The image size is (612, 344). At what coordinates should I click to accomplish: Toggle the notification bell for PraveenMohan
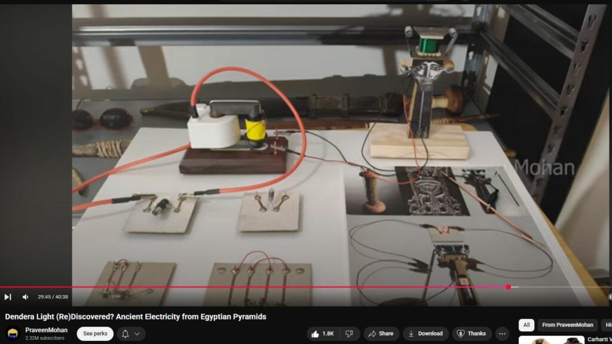[x=126, y=334]
